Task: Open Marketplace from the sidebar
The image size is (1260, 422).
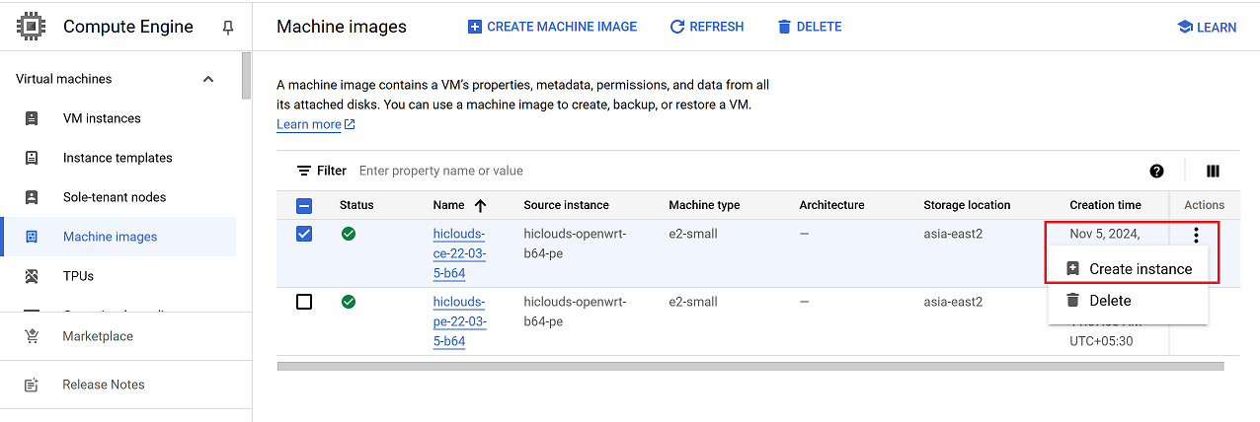Action: 98,336
